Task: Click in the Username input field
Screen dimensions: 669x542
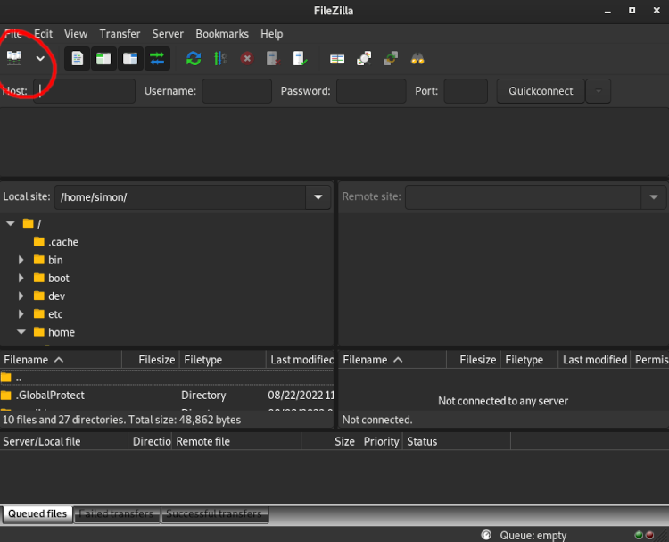Action: point(236,91)
